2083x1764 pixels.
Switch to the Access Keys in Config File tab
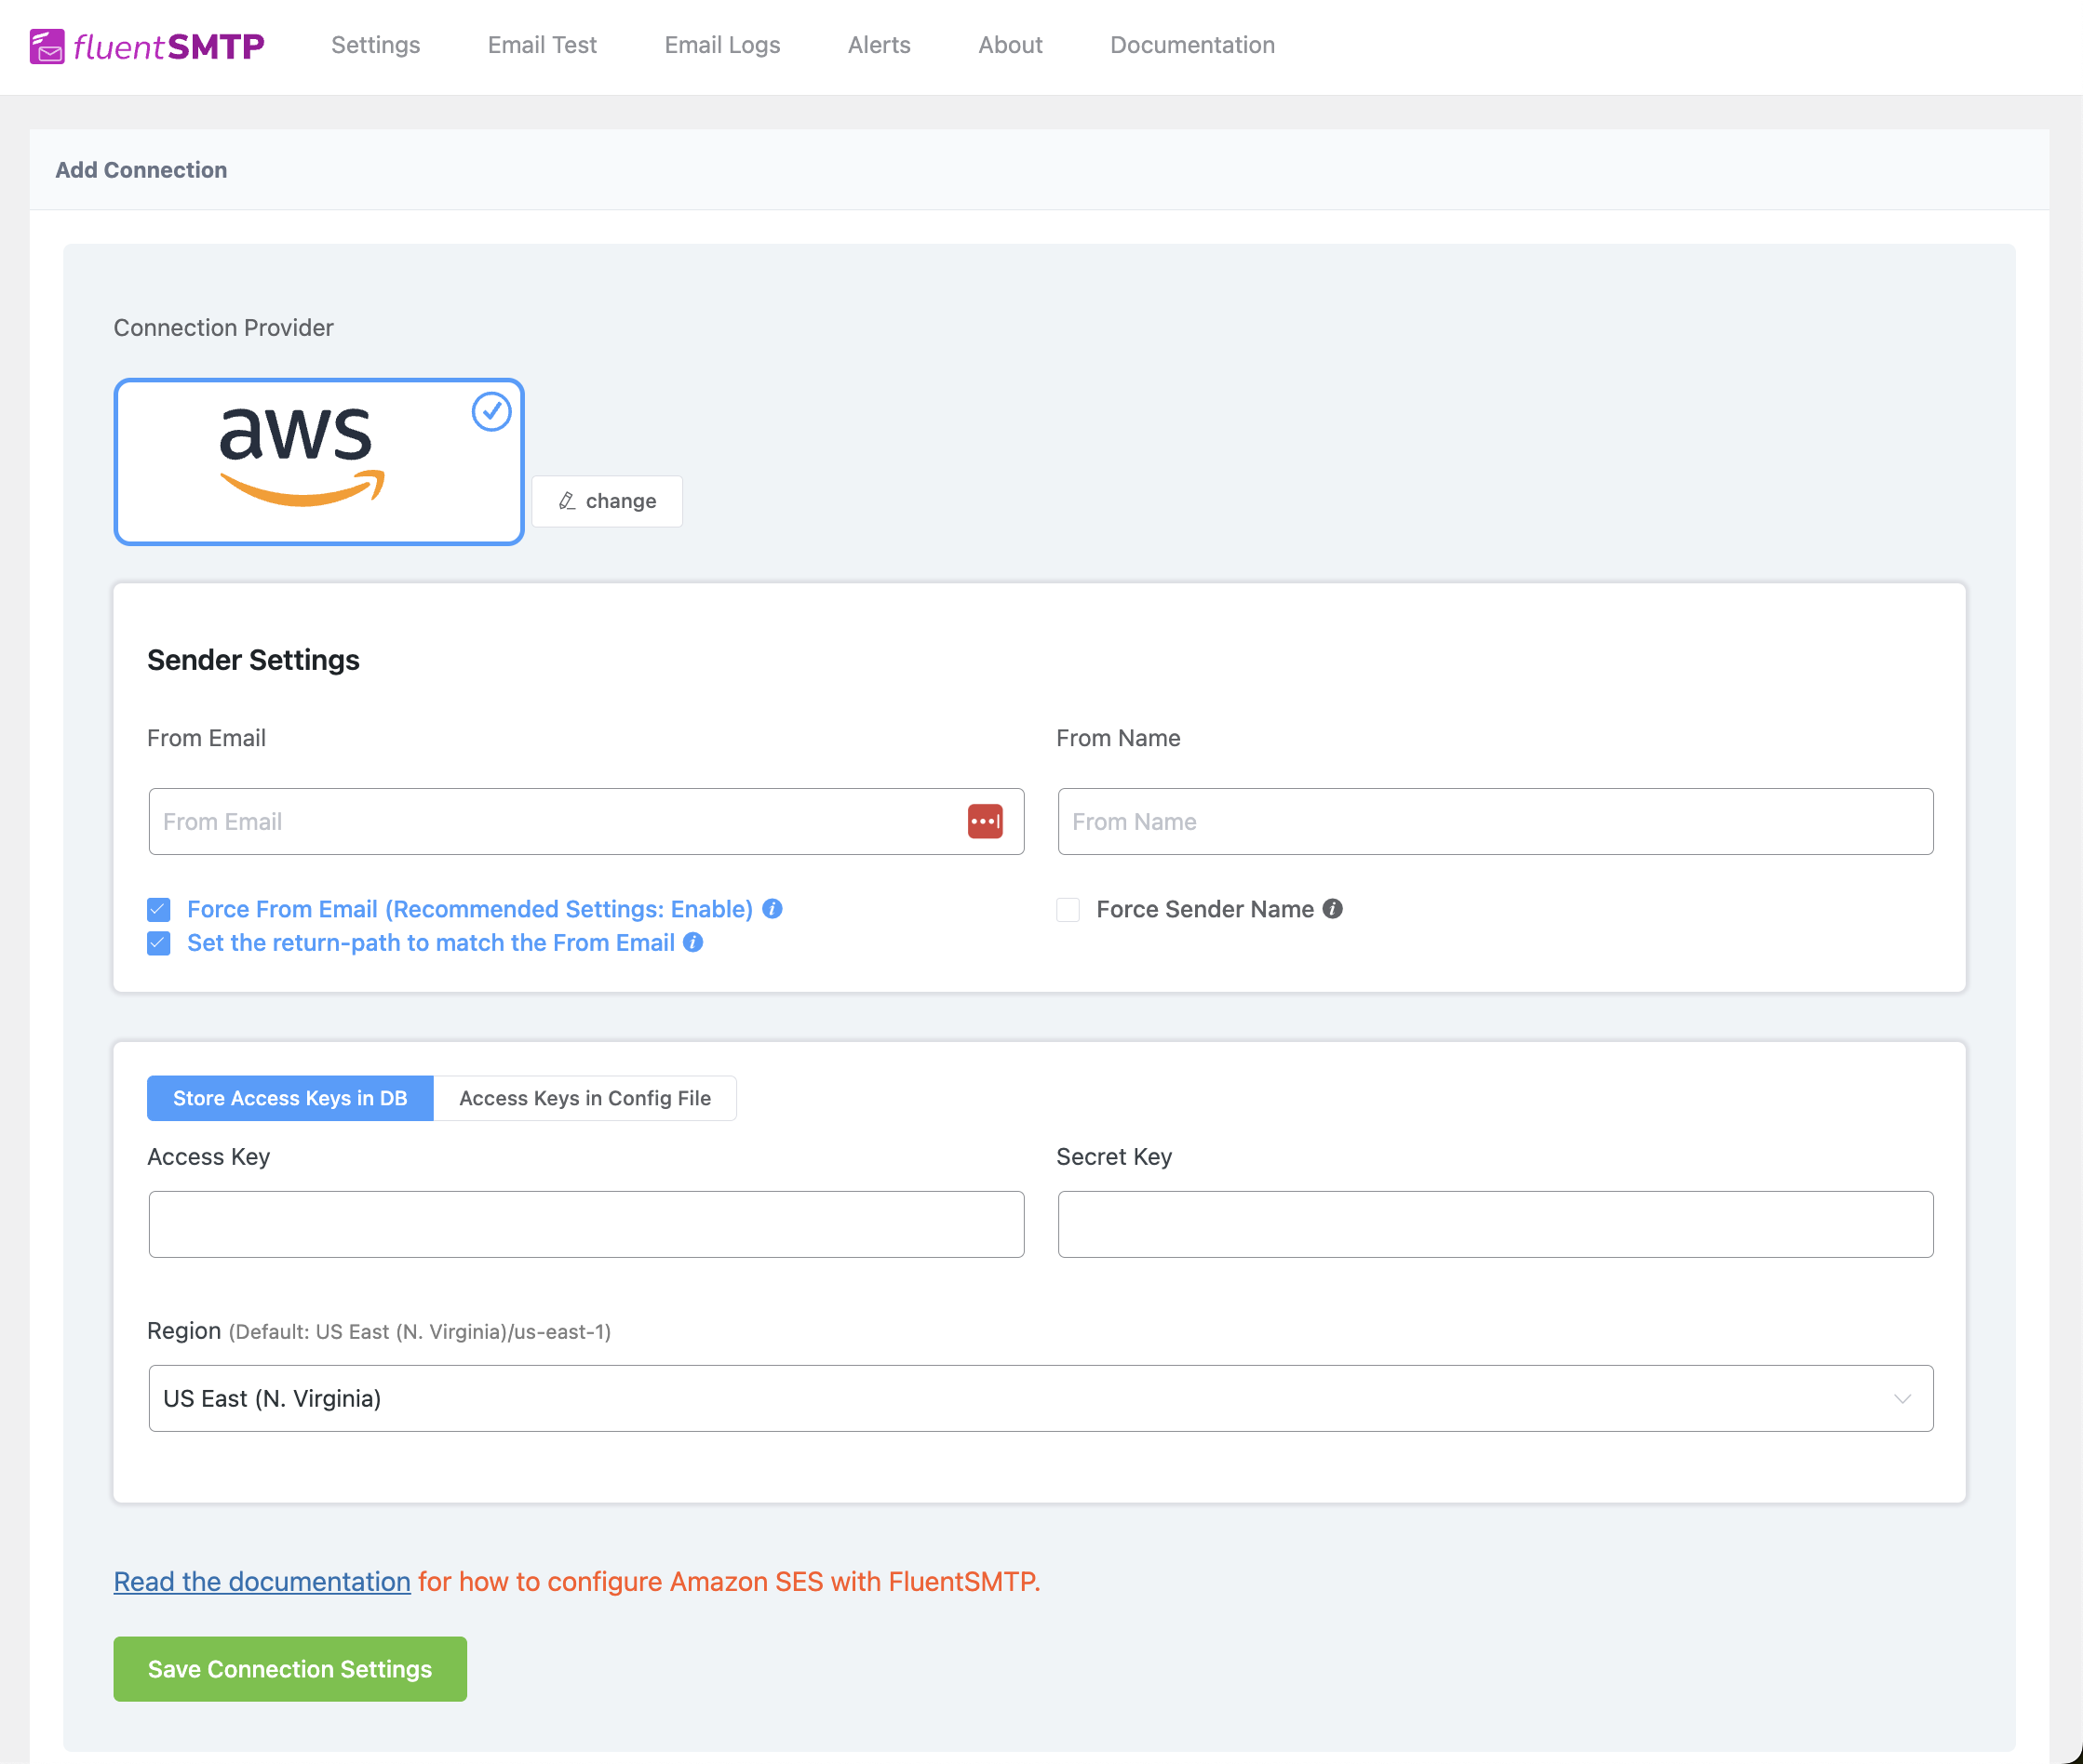click(x=585, y=1098)
